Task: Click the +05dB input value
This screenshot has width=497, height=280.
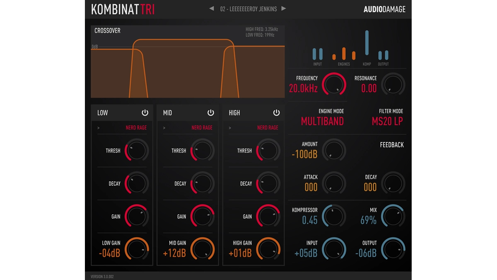Action: (306, 253)
